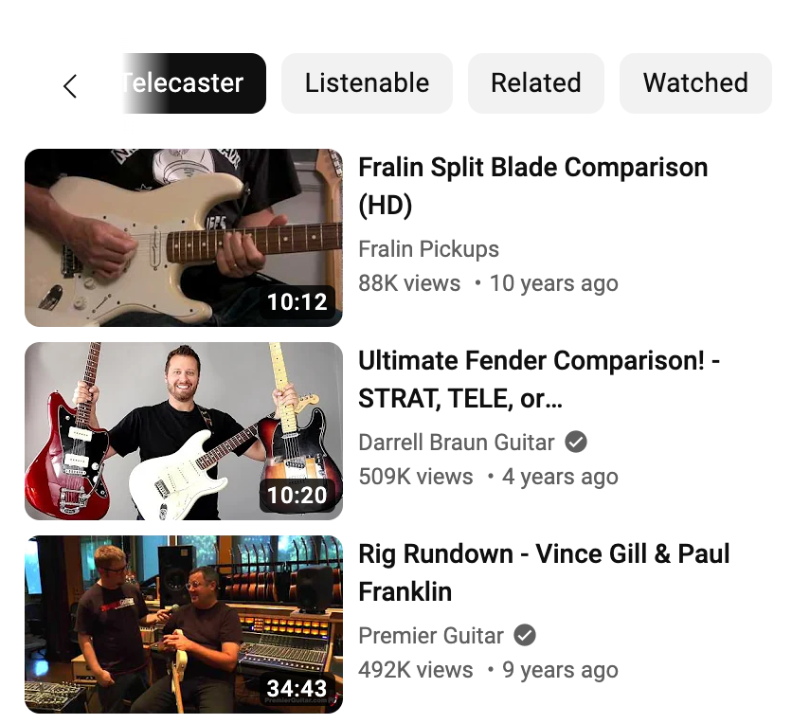Viewport: 792px width, 724px height.
Task: Click the Rig Rundown Vince Gill title
Action: click(x=544, y=572)
